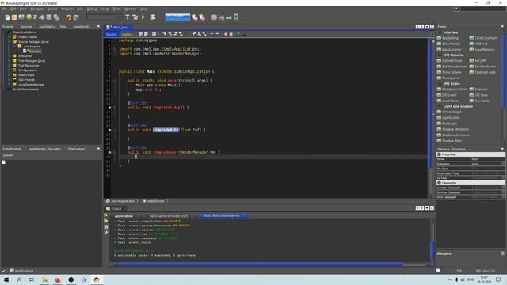Click the green globe toolbar icon
Image resolution: width=507 pixels, height=285 pixels.
pyautogui.click(x=29, y=17)
